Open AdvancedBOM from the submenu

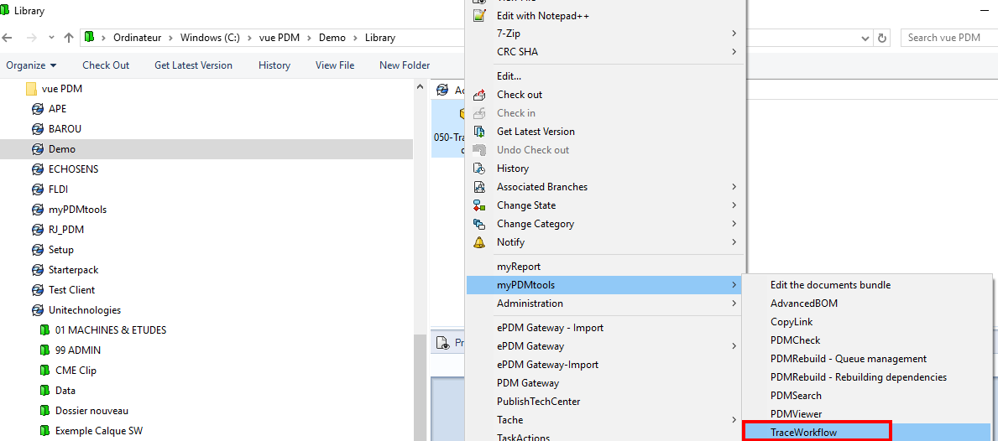[x=803, y=304]
